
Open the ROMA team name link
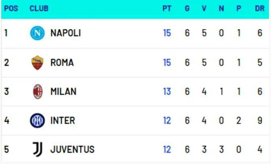[62, 62]
